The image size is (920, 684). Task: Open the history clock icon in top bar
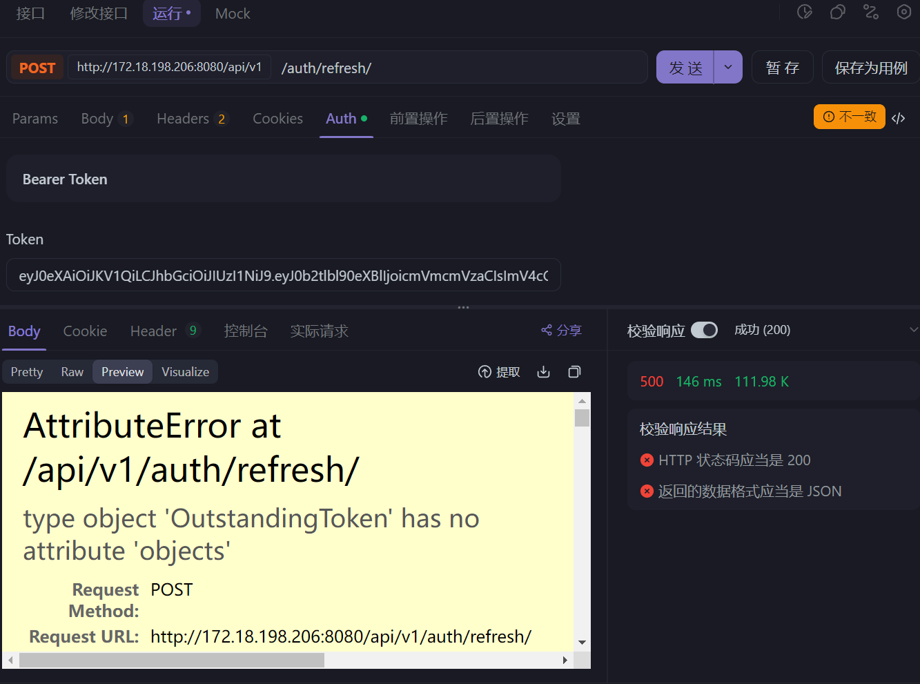805,12
